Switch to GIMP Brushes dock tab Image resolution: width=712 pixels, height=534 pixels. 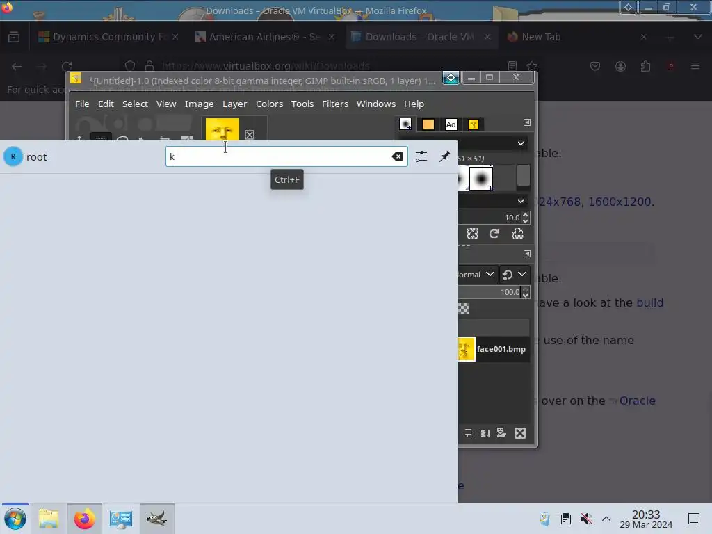405,124
